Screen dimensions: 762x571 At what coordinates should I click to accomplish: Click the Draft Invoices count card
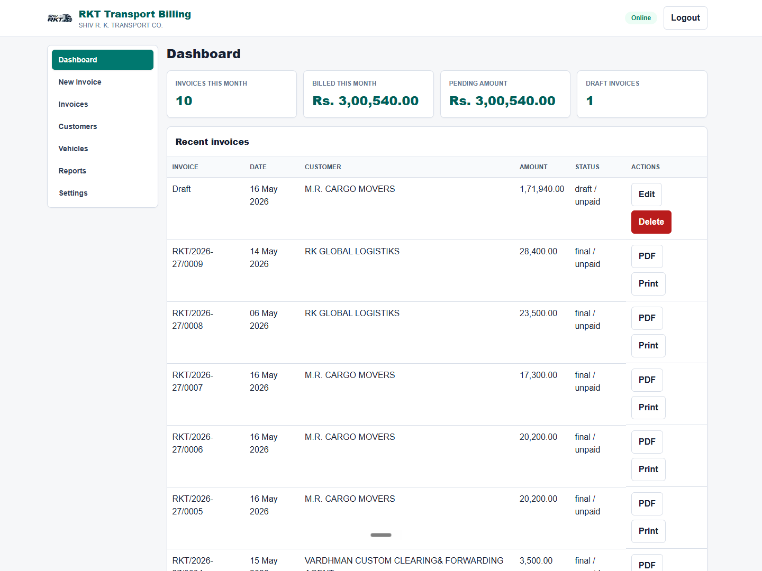(x=642, y=94)
